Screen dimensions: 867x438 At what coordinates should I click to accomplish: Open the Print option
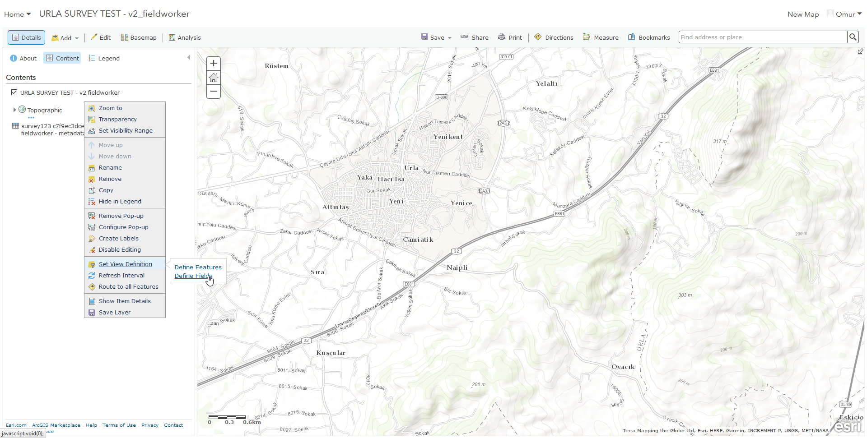click(x=510, y=37)
